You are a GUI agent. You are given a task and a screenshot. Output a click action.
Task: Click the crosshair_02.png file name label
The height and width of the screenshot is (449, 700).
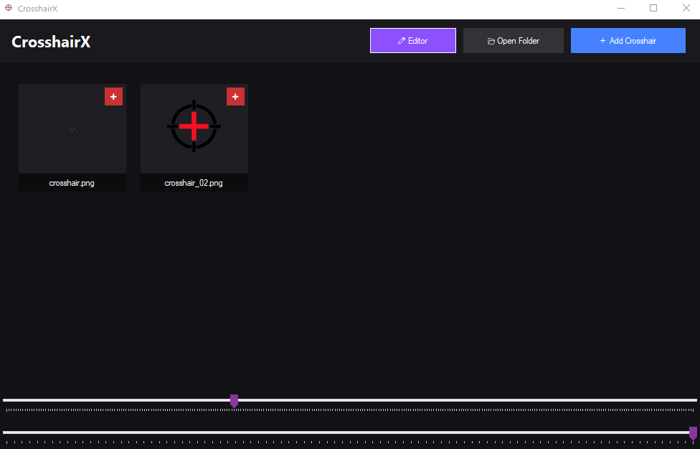tap(194, 183)
